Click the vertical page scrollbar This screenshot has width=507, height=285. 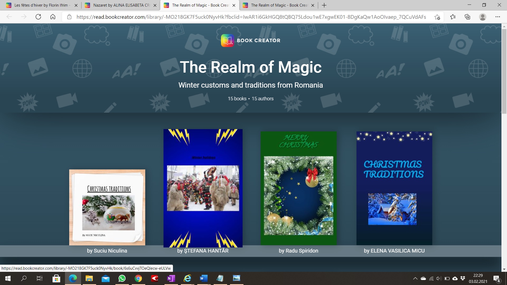click(x=504, y=71)
